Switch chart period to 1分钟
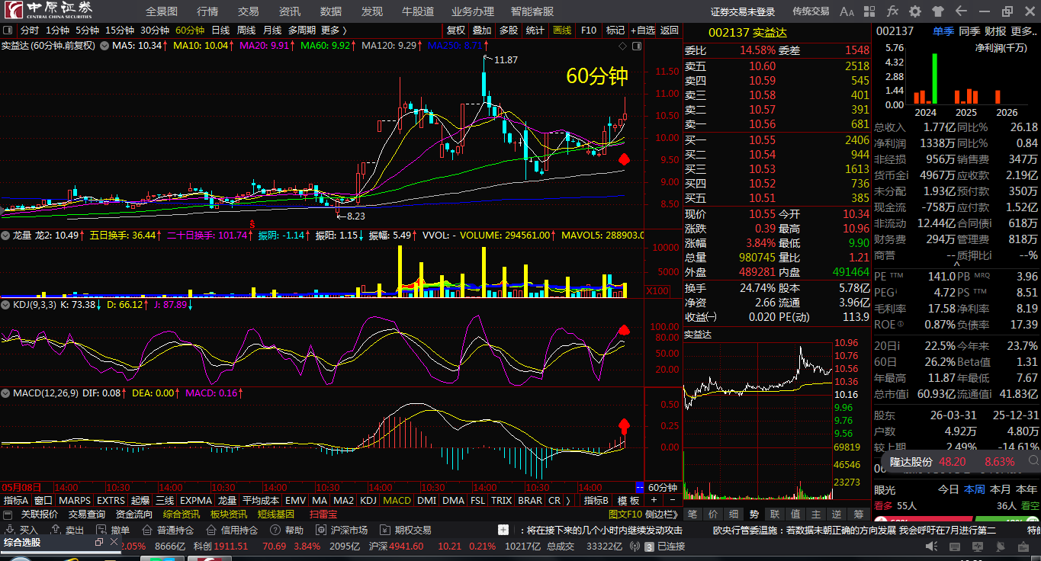The width and height of the screenshot is (1041, 561). pyautogui.click(x=57, y=30)
